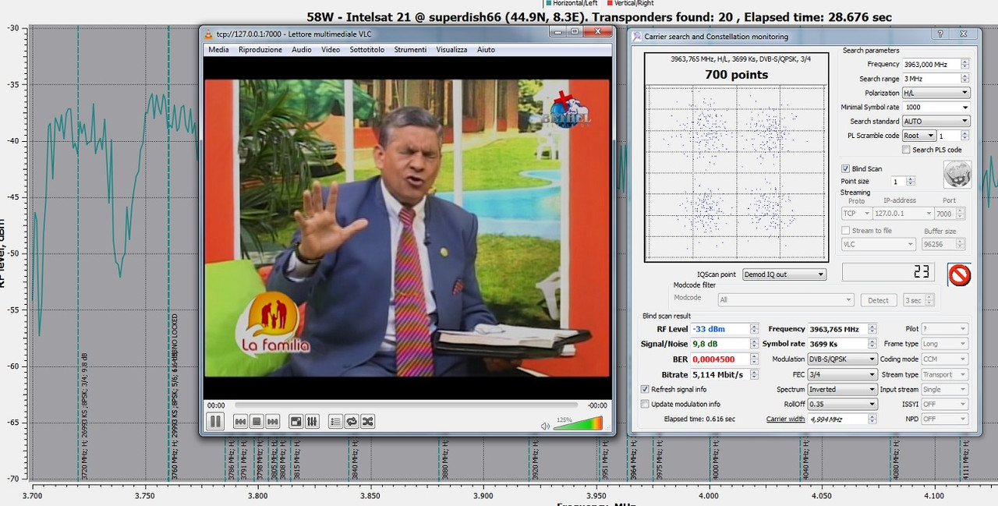The width and height of the screenshot is (998, 506).
Task: Click the Symbol rate result field
Action: pos(842,344)
